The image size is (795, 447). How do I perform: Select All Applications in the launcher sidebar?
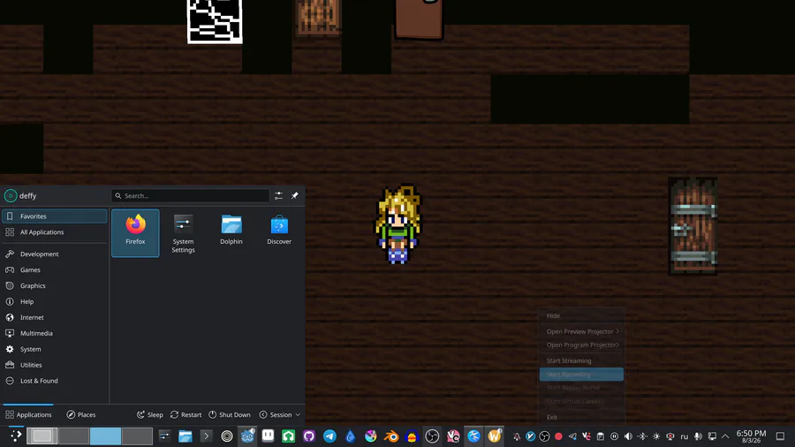[x=55, y=232]
